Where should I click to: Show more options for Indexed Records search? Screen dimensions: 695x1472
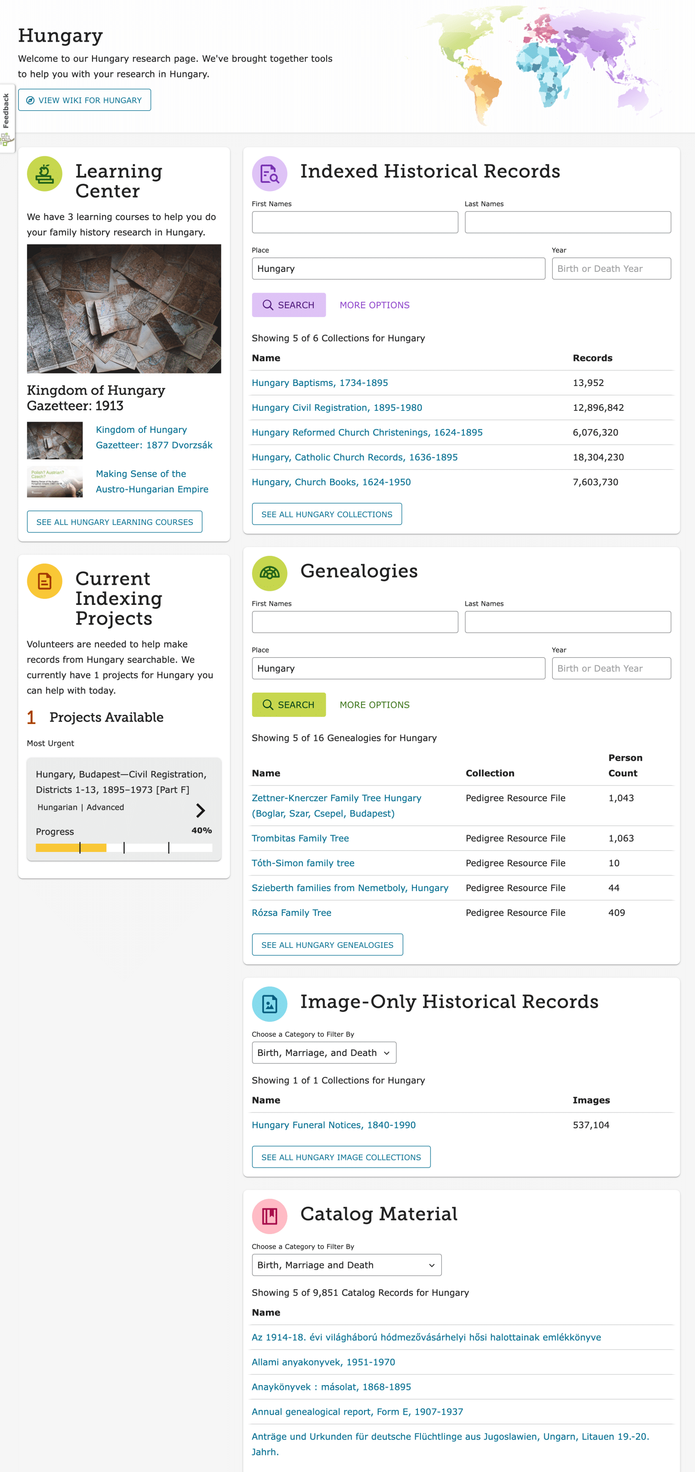374,305
